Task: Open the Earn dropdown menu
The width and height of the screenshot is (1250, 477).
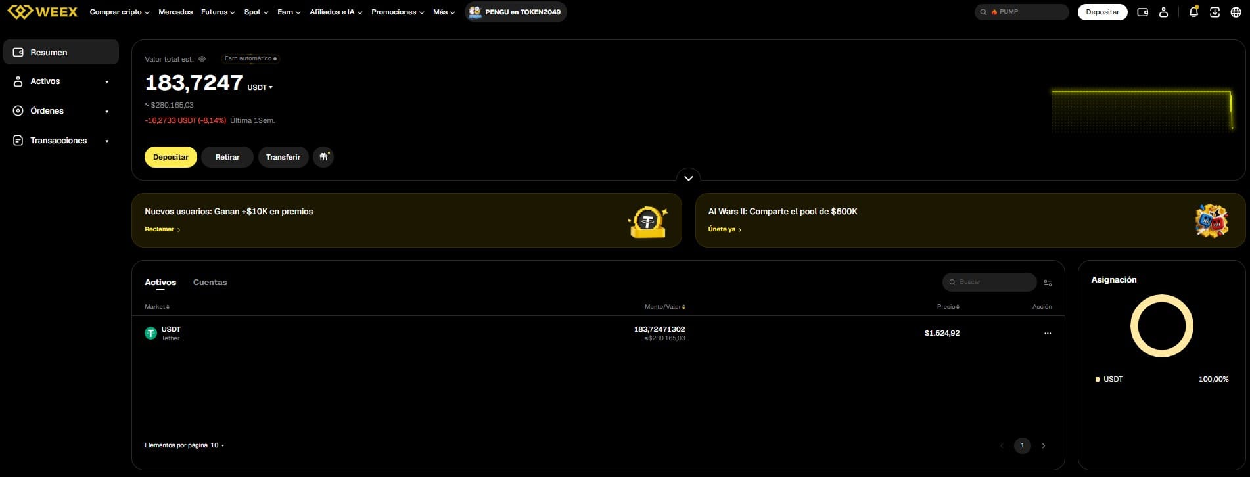Action: coord(289,12)
